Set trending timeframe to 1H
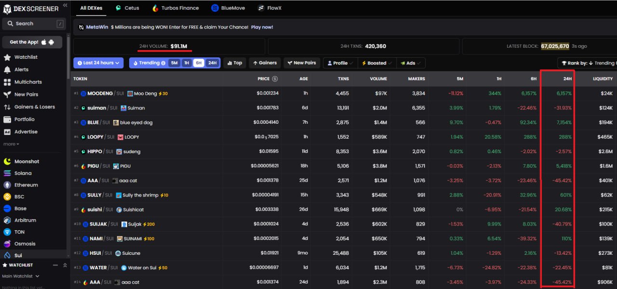The width and height of the screenshot is (617, 289). coord(187,63)
